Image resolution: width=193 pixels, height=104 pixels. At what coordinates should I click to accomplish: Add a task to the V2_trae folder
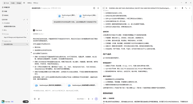click(x=27, y=34)
